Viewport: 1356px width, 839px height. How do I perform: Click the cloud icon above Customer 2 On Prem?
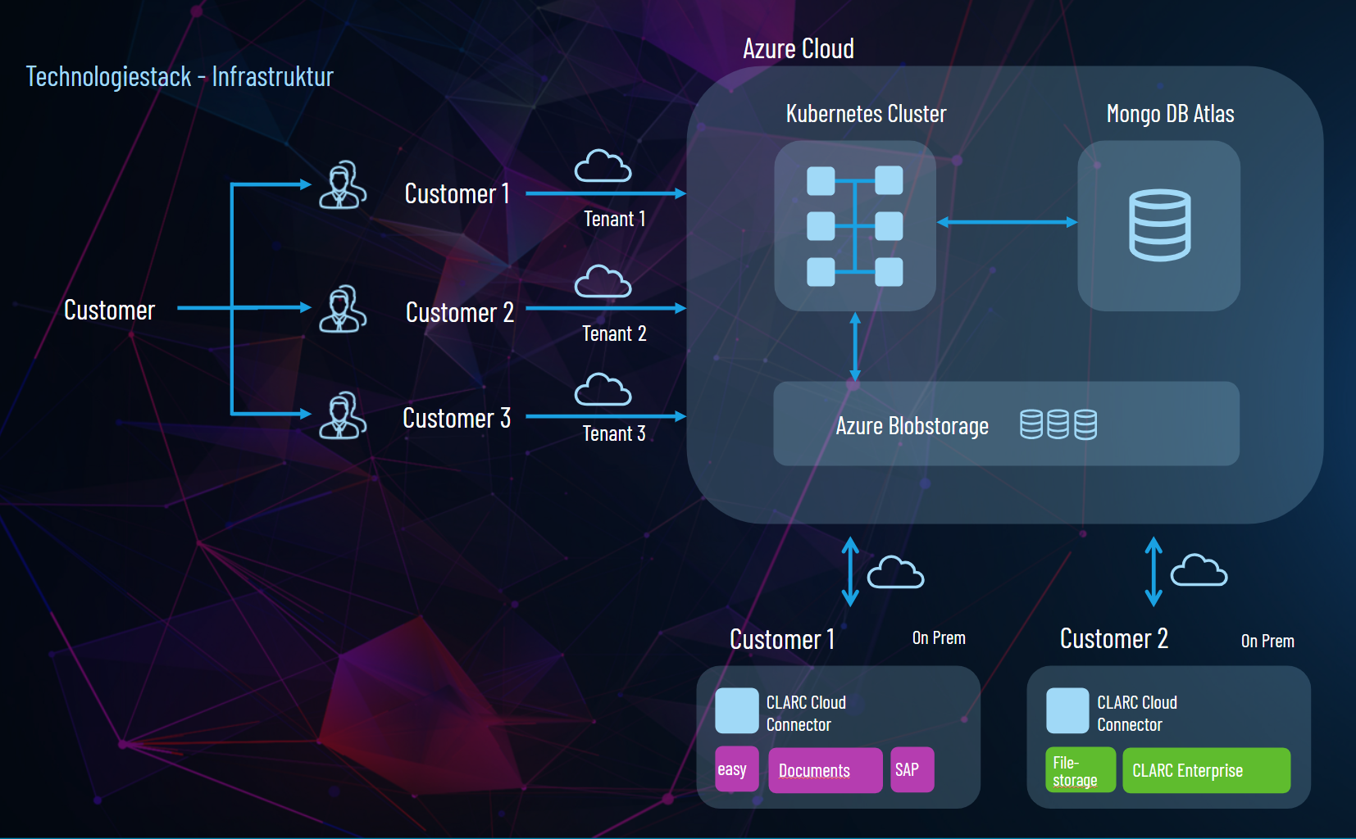[1199, 569]
